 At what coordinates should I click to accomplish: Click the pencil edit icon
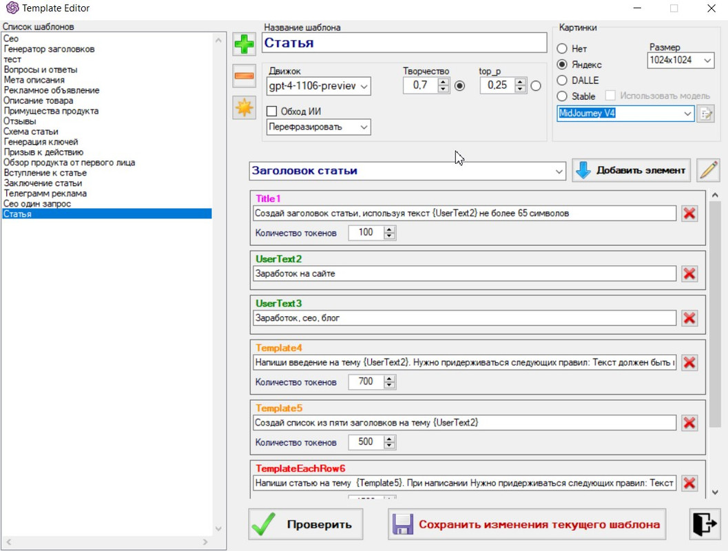(708, 170)
